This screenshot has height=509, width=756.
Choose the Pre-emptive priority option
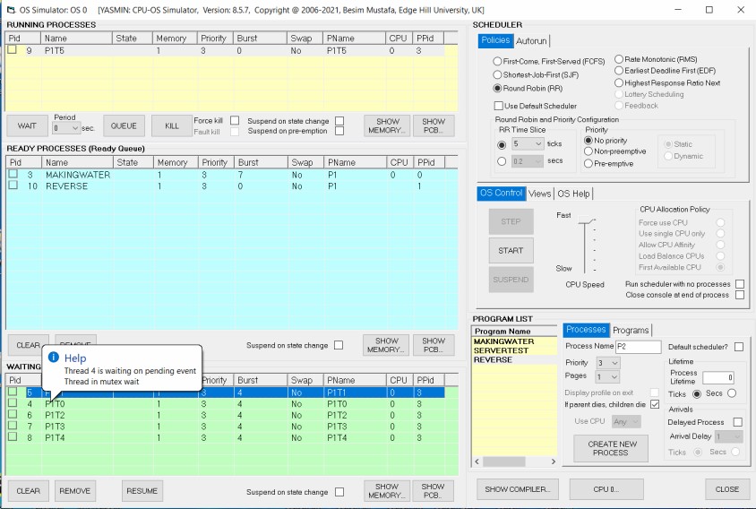tap(588, 164)
